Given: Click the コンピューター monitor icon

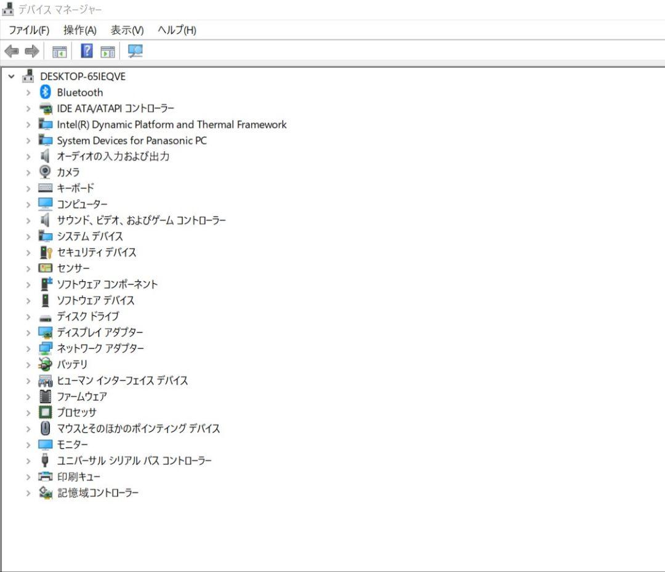Looking at the screenshot, I should [x=46, y=204].
